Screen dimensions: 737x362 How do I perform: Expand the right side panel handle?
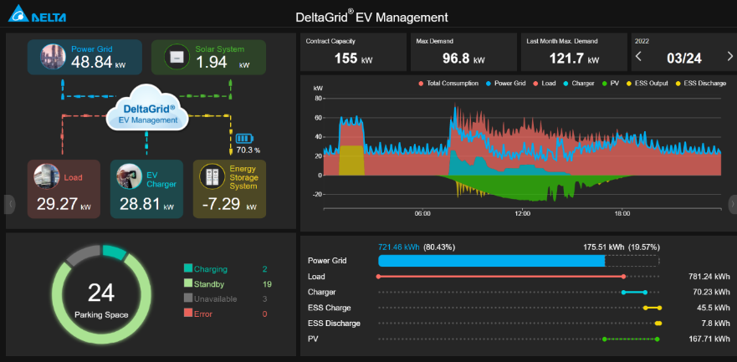(x=732, y=203)
